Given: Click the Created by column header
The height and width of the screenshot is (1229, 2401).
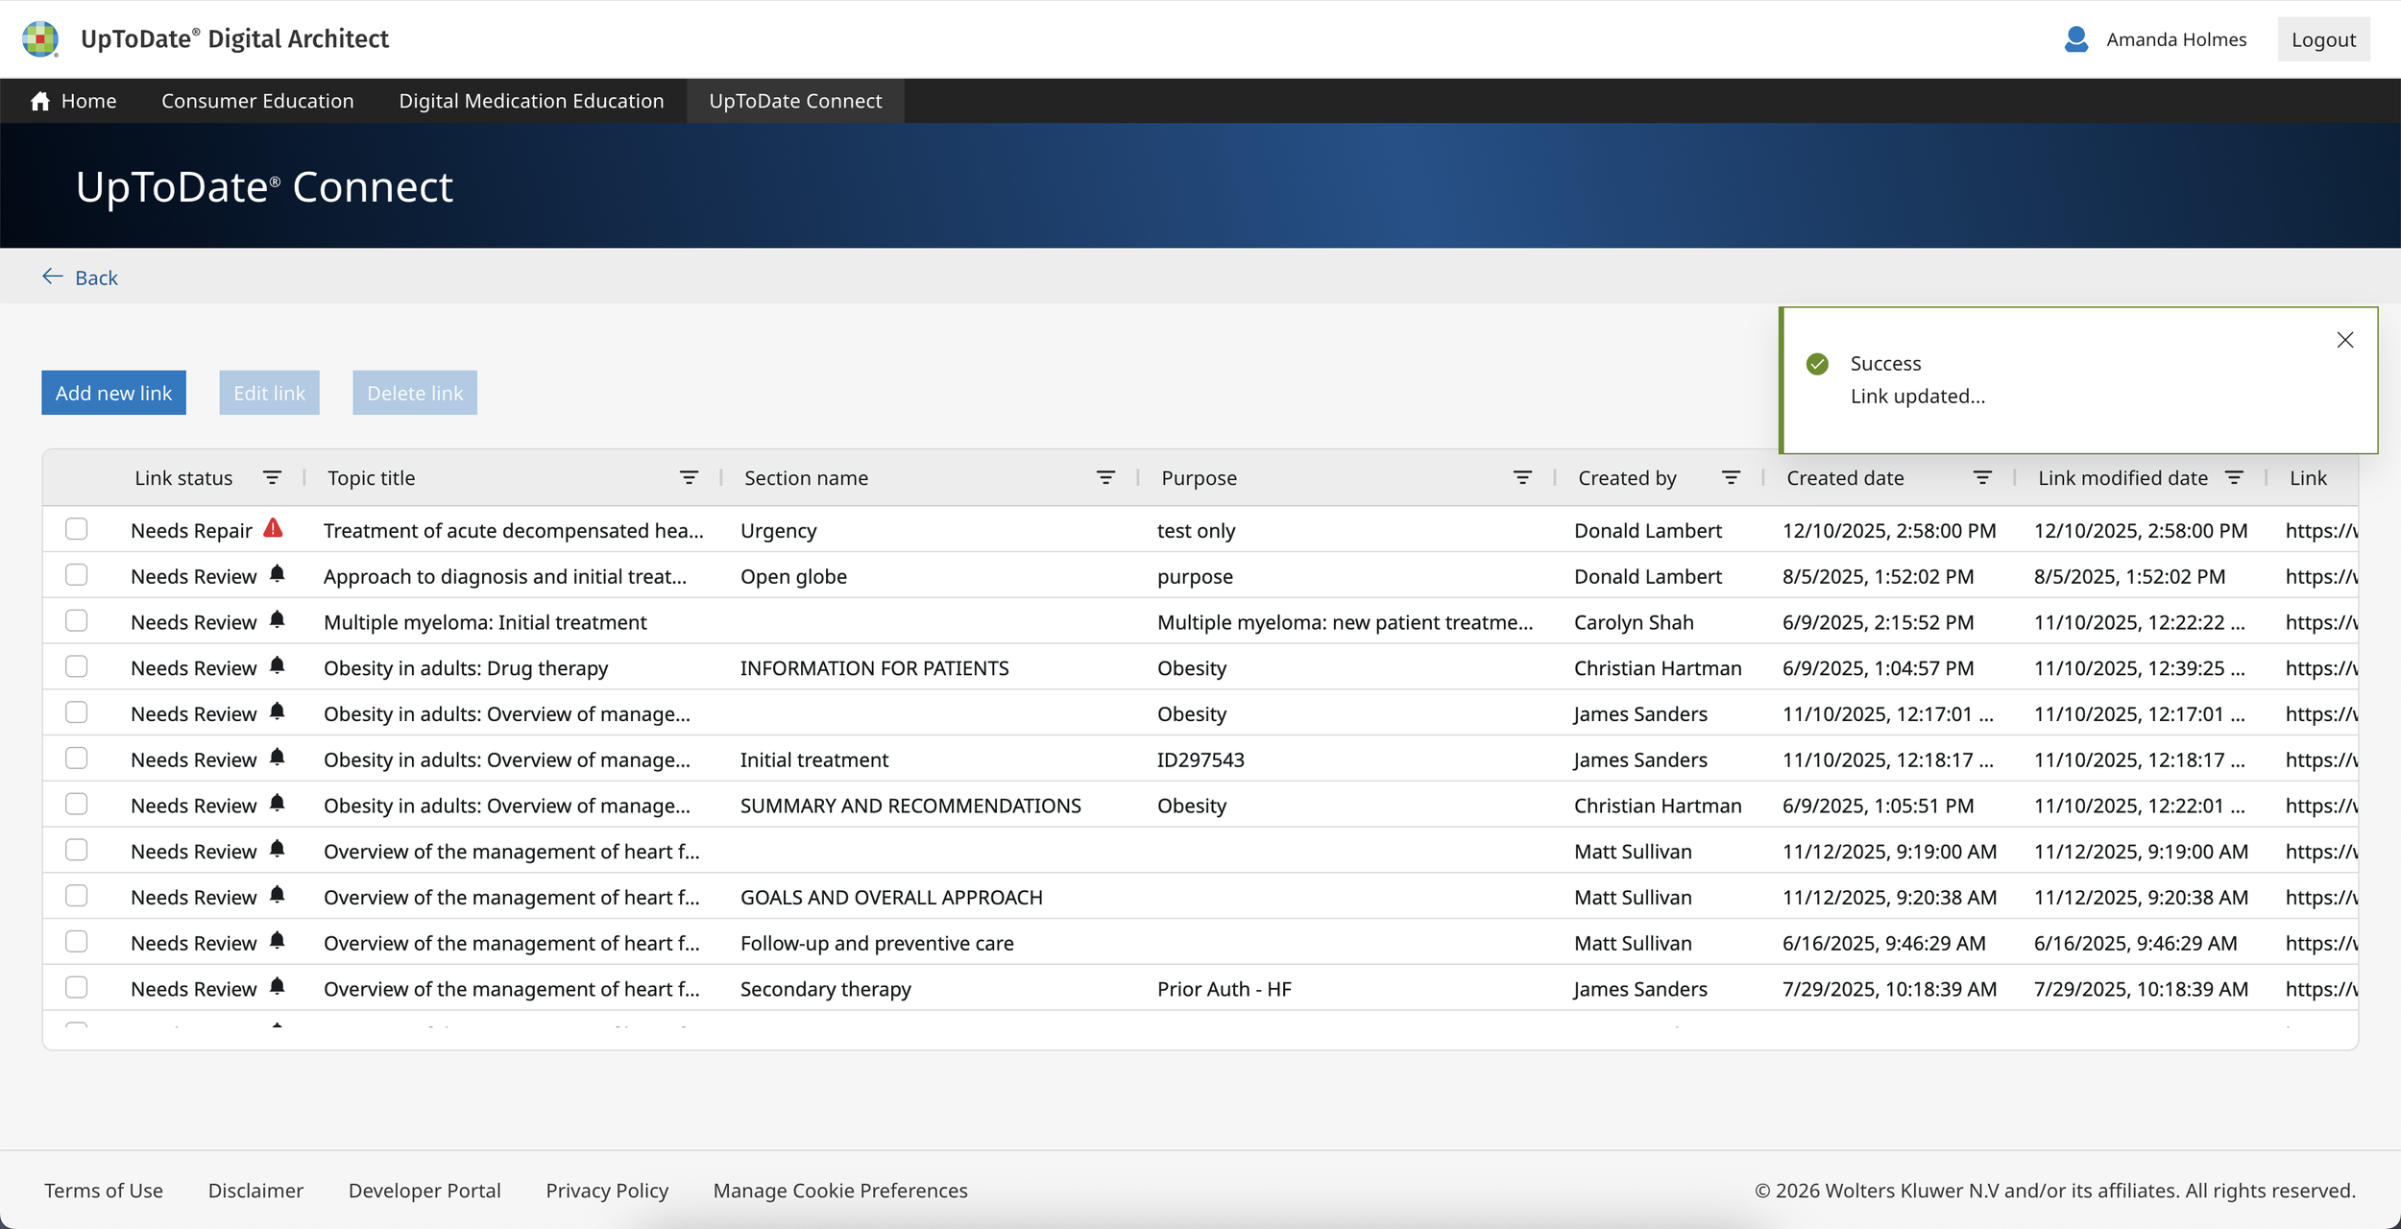Looking at the screenshot, I should click(1627, 478).
